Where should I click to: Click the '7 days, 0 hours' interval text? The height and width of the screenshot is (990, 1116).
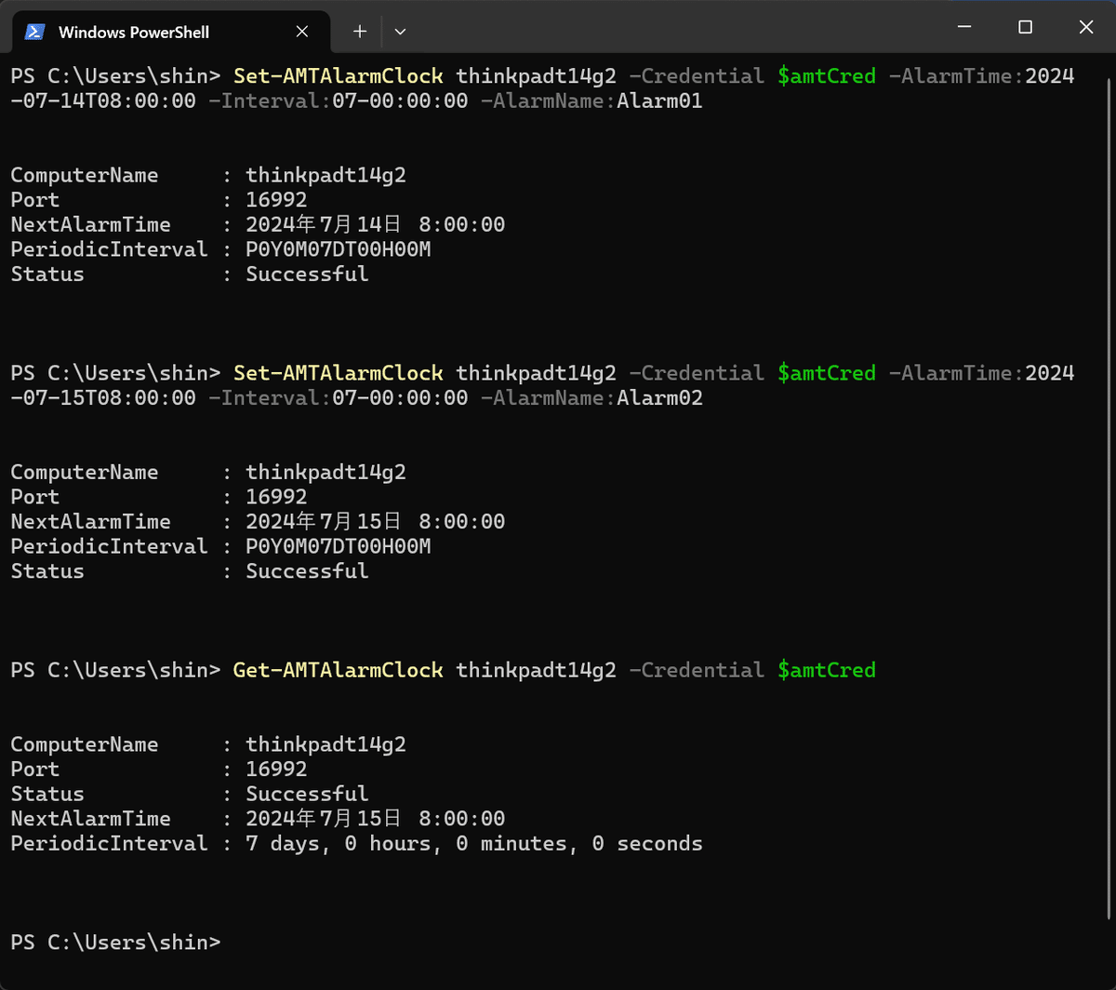339,844
